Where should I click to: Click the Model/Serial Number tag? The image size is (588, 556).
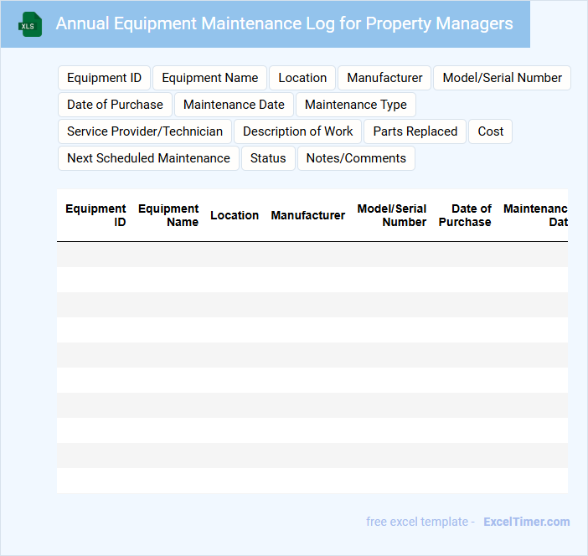[x=502, y=78]
